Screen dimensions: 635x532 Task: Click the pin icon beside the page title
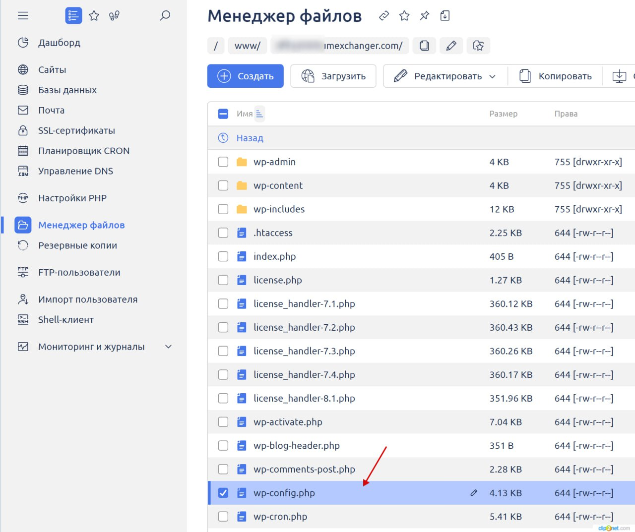pyautogui.click(x=424, y=16)
